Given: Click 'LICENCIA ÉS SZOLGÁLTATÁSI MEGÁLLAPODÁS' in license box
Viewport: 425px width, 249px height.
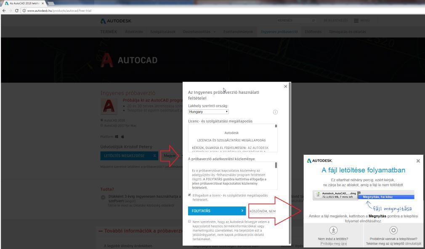Looking at the screenshot, I should (231, 140).
